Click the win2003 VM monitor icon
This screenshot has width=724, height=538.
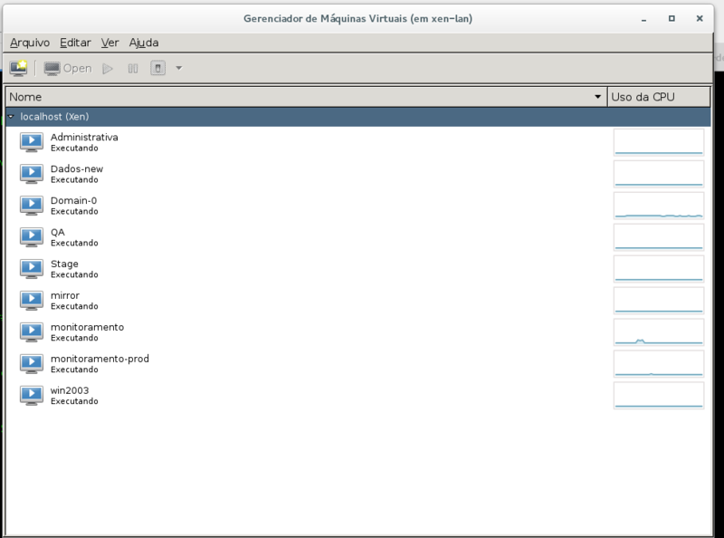tap(32, 395)
